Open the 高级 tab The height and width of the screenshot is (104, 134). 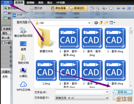pyautogui.click(x=41, y=3)
